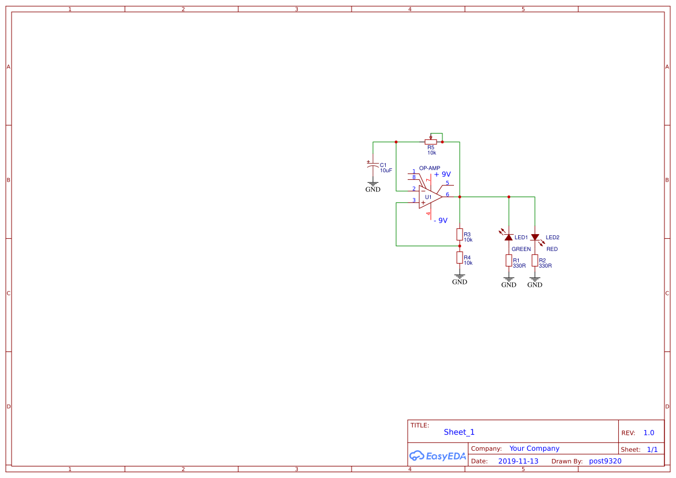The width and height of the screenshot is (676, 478).
Task: Click the 2019-11-13 date field
Action: click(519, 461)
